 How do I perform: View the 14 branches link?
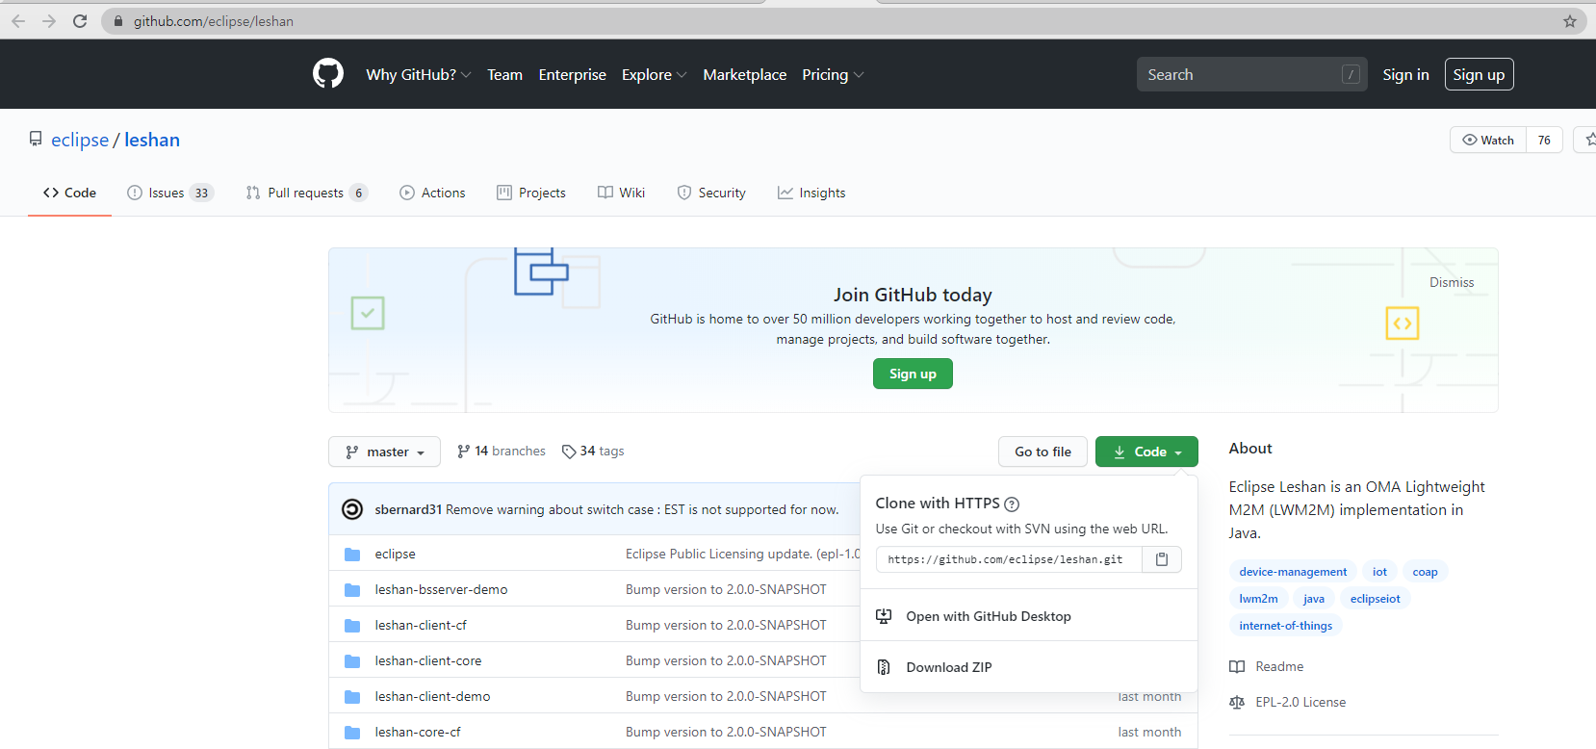pyautogui.click(x=501, y=452)
